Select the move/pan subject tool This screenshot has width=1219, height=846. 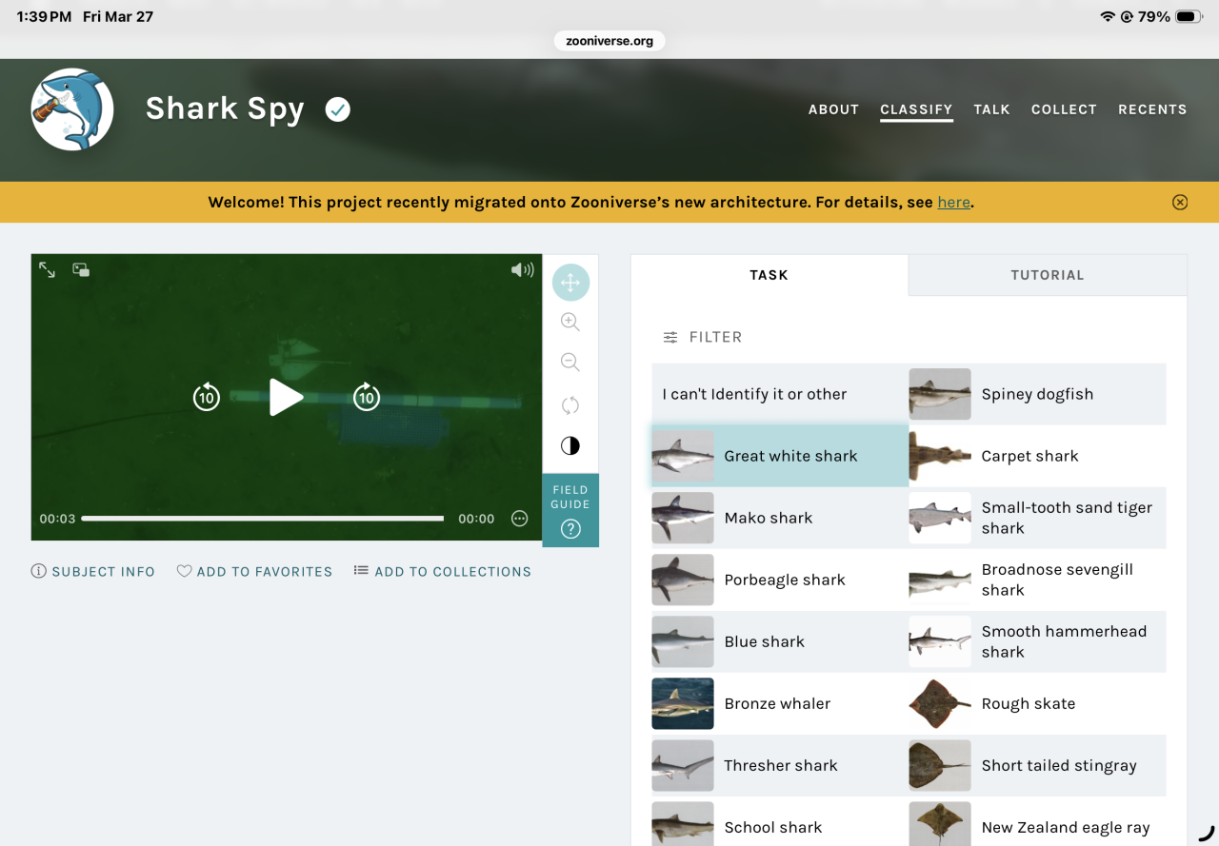pyautogui.click(x=570, y=283)
